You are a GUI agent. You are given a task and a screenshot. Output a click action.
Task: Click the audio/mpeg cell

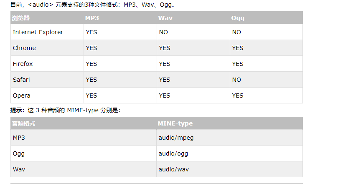click(x=176, y=138)
